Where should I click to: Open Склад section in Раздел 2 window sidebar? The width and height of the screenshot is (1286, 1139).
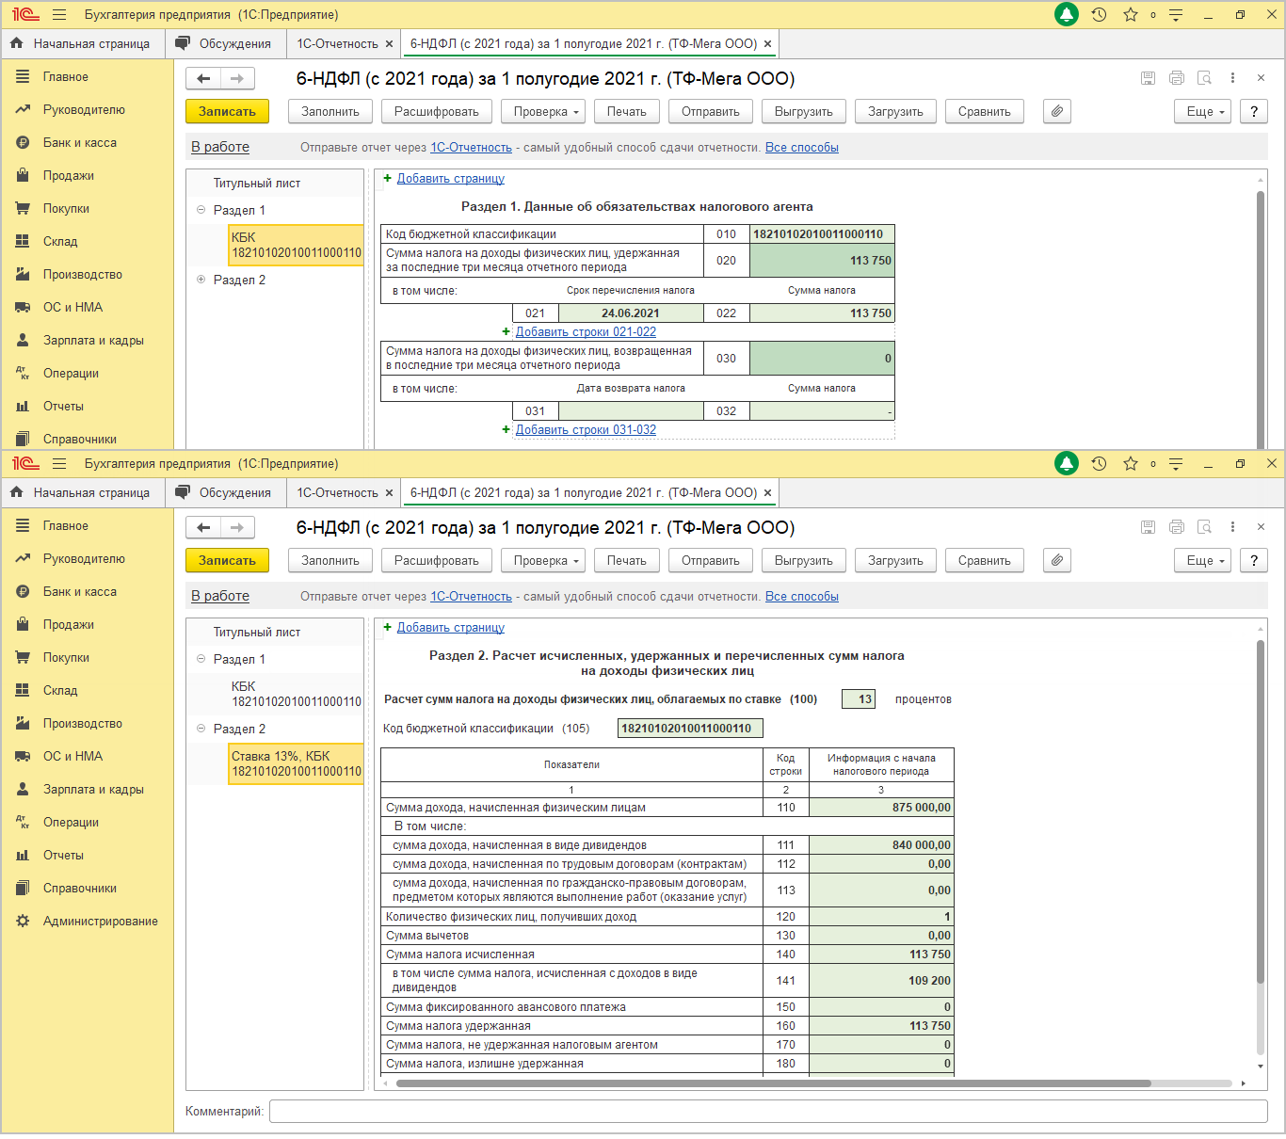coord(60,690)
